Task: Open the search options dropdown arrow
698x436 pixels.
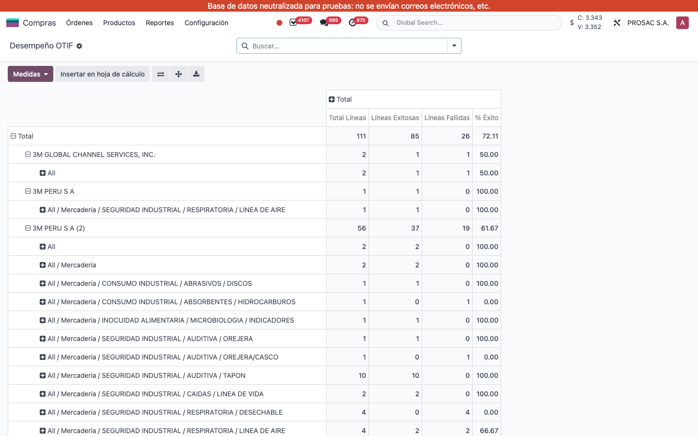Action: [x=454, y=46]
